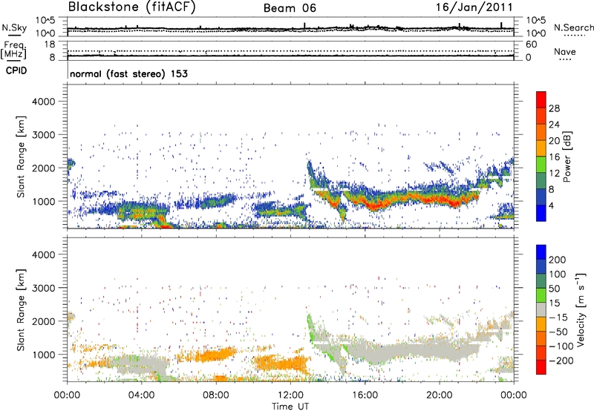
Task: Click the strong red echo band near 16:00 in the power plot
Action: tap(375, 206)
